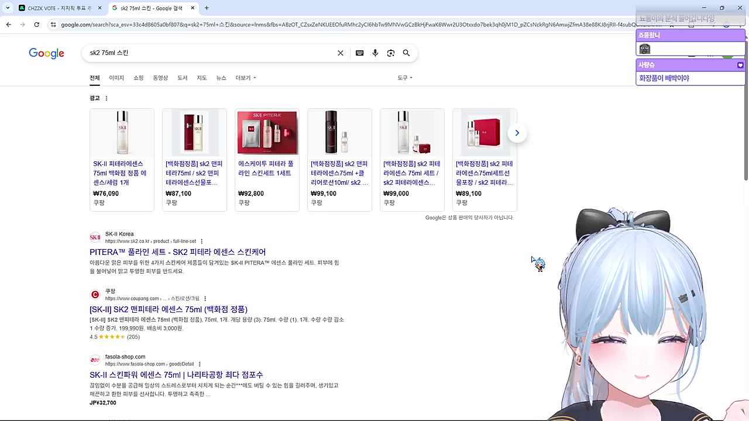Open the on-screen keyboard input tool
This screenshot has width=749, height=421.
tap(360, 53)
